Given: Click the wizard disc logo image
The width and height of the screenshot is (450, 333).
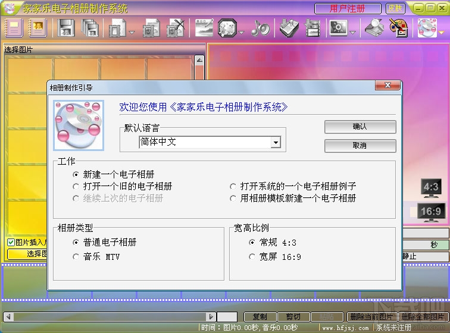Looking at the screenshot, I should (79, 125).
